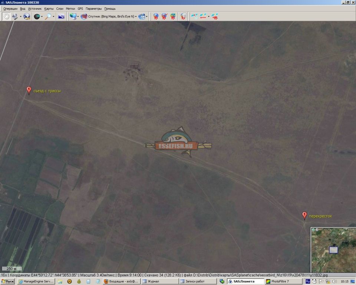Viewport: 356px width, 285px height.
Task: Click the first globe with red pin icon
Action: tap(156, 16)
